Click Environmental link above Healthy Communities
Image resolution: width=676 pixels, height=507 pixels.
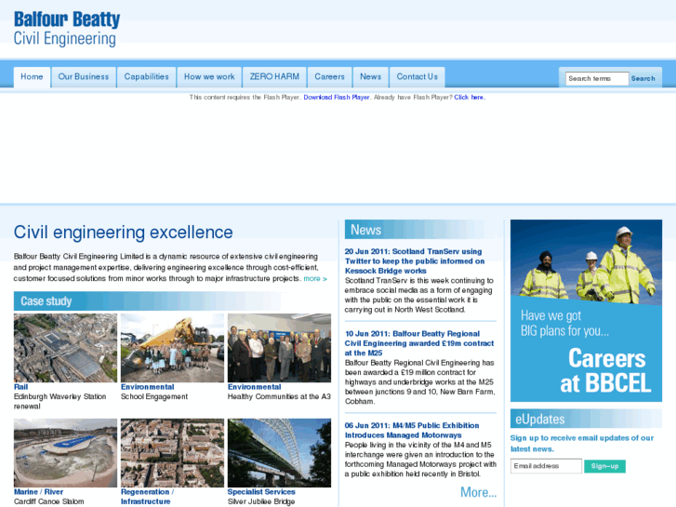255,387
